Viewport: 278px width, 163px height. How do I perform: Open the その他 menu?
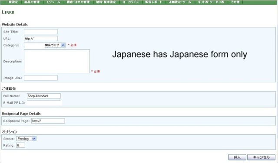(x=235, y=2)
